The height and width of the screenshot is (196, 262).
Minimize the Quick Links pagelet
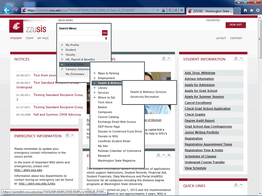click(x=241, y=185)
